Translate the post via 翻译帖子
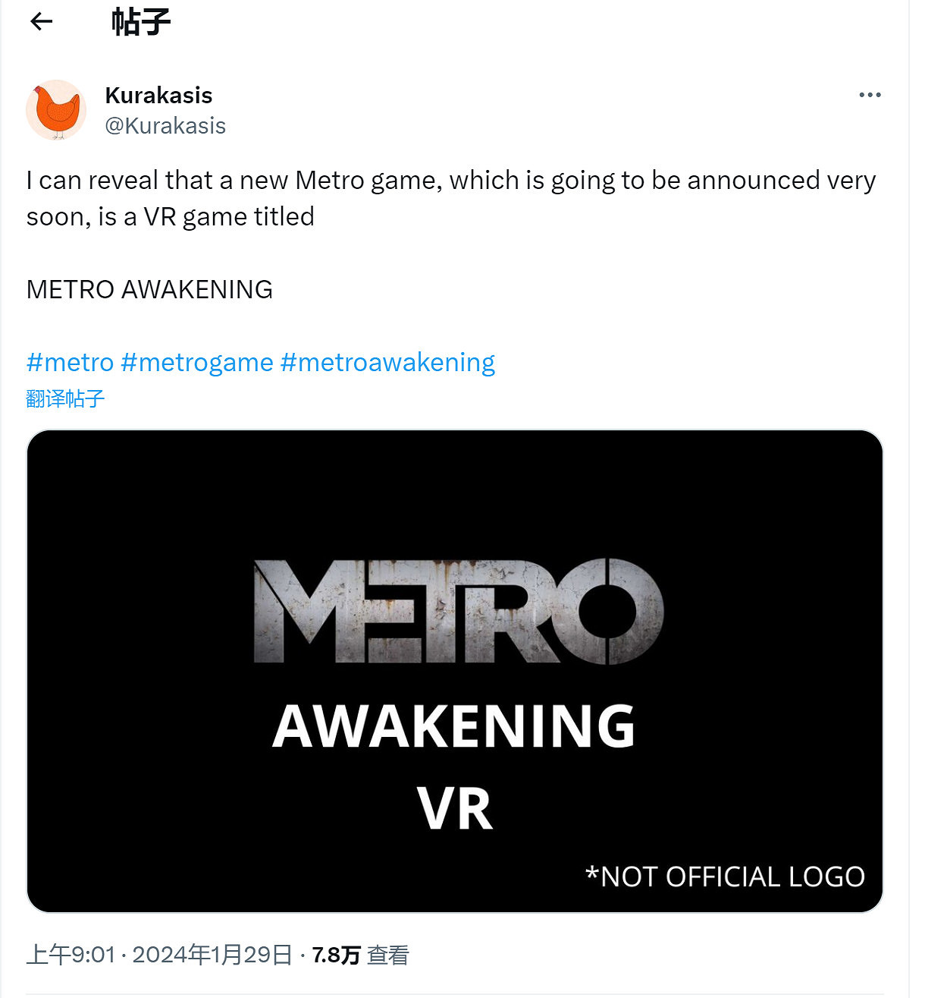The height and width of the screenshot is (998, 925). (65, 398)
